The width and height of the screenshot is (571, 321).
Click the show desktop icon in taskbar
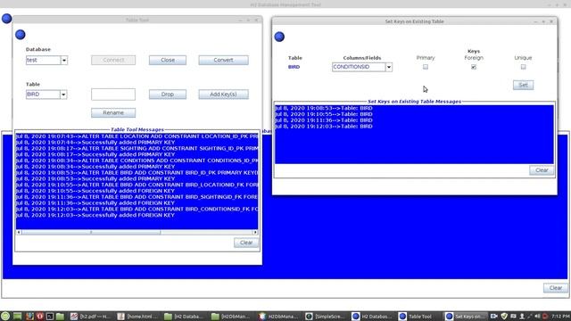pyautogui.click(x=17, y=317)
